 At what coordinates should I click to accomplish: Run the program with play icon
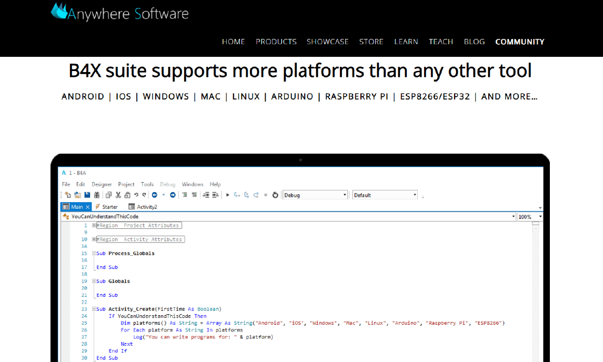(x=228, y=195)
